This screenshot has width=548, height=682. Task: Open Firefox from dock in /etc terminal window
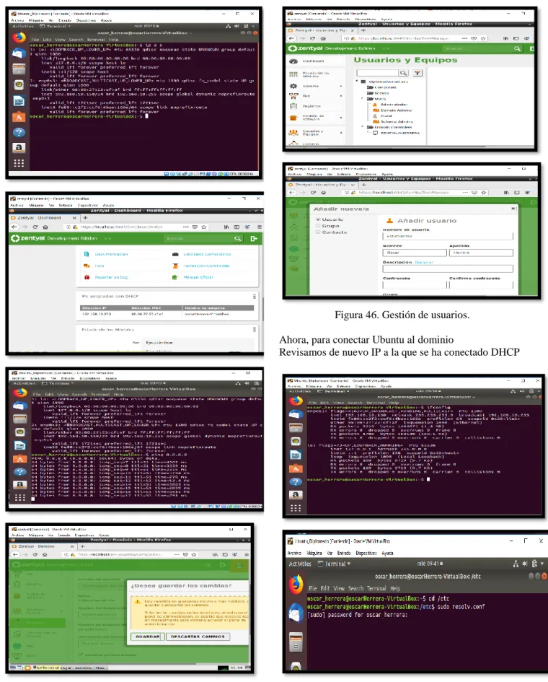tap(296, 584)
